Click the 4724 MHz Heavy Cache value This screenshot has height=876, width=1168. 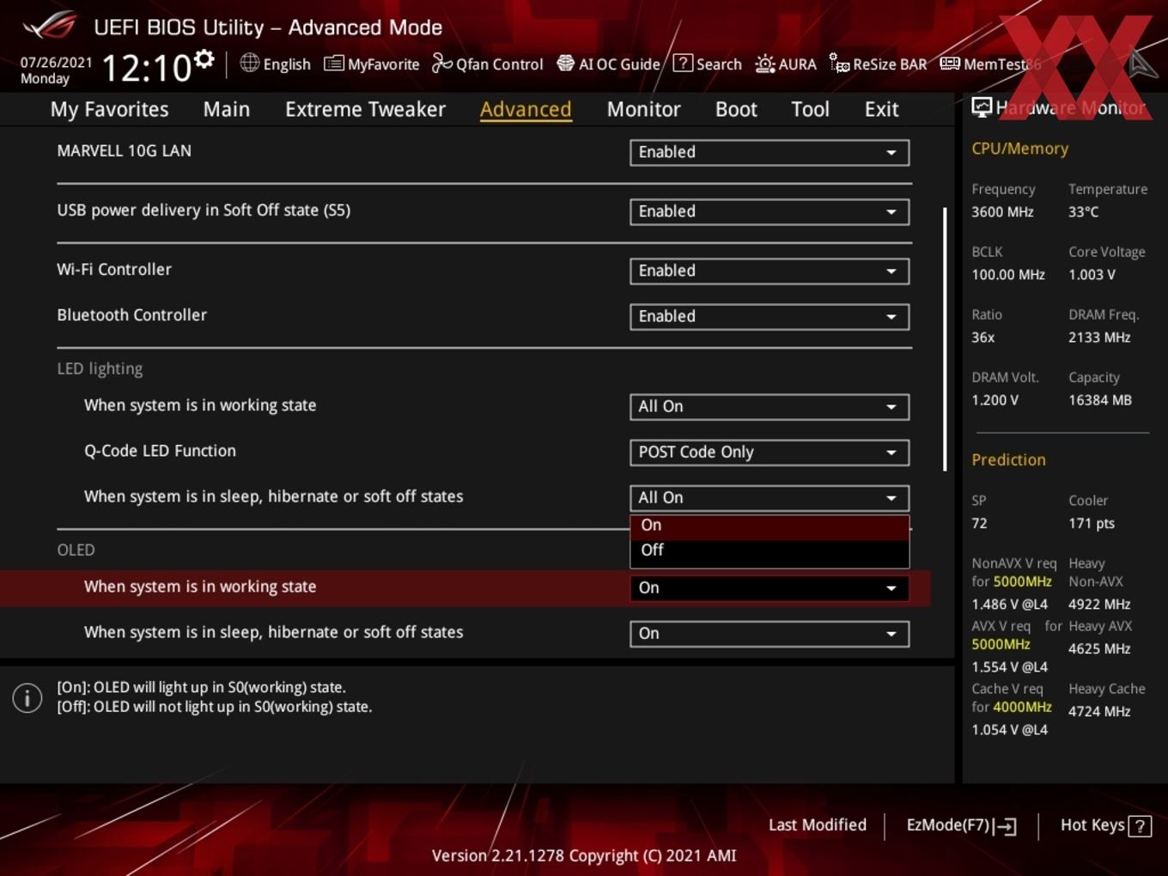coord(1099,711)
